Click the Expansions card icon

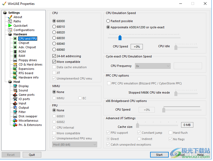pos(15,69)
